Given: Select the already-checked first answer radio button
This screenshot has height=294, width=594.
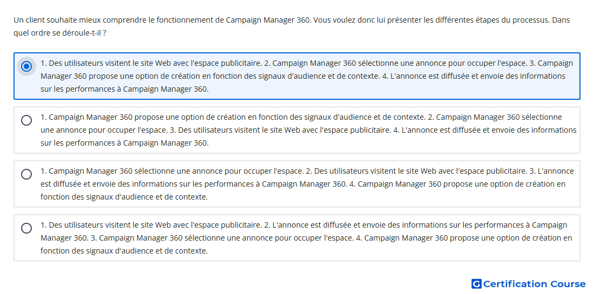Looking at the screenshot, I should [26, 66].
